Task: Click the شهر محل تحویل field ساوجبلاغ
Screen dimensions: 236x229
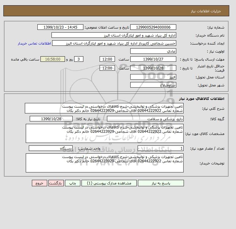Action: click(x=153, y=85)
